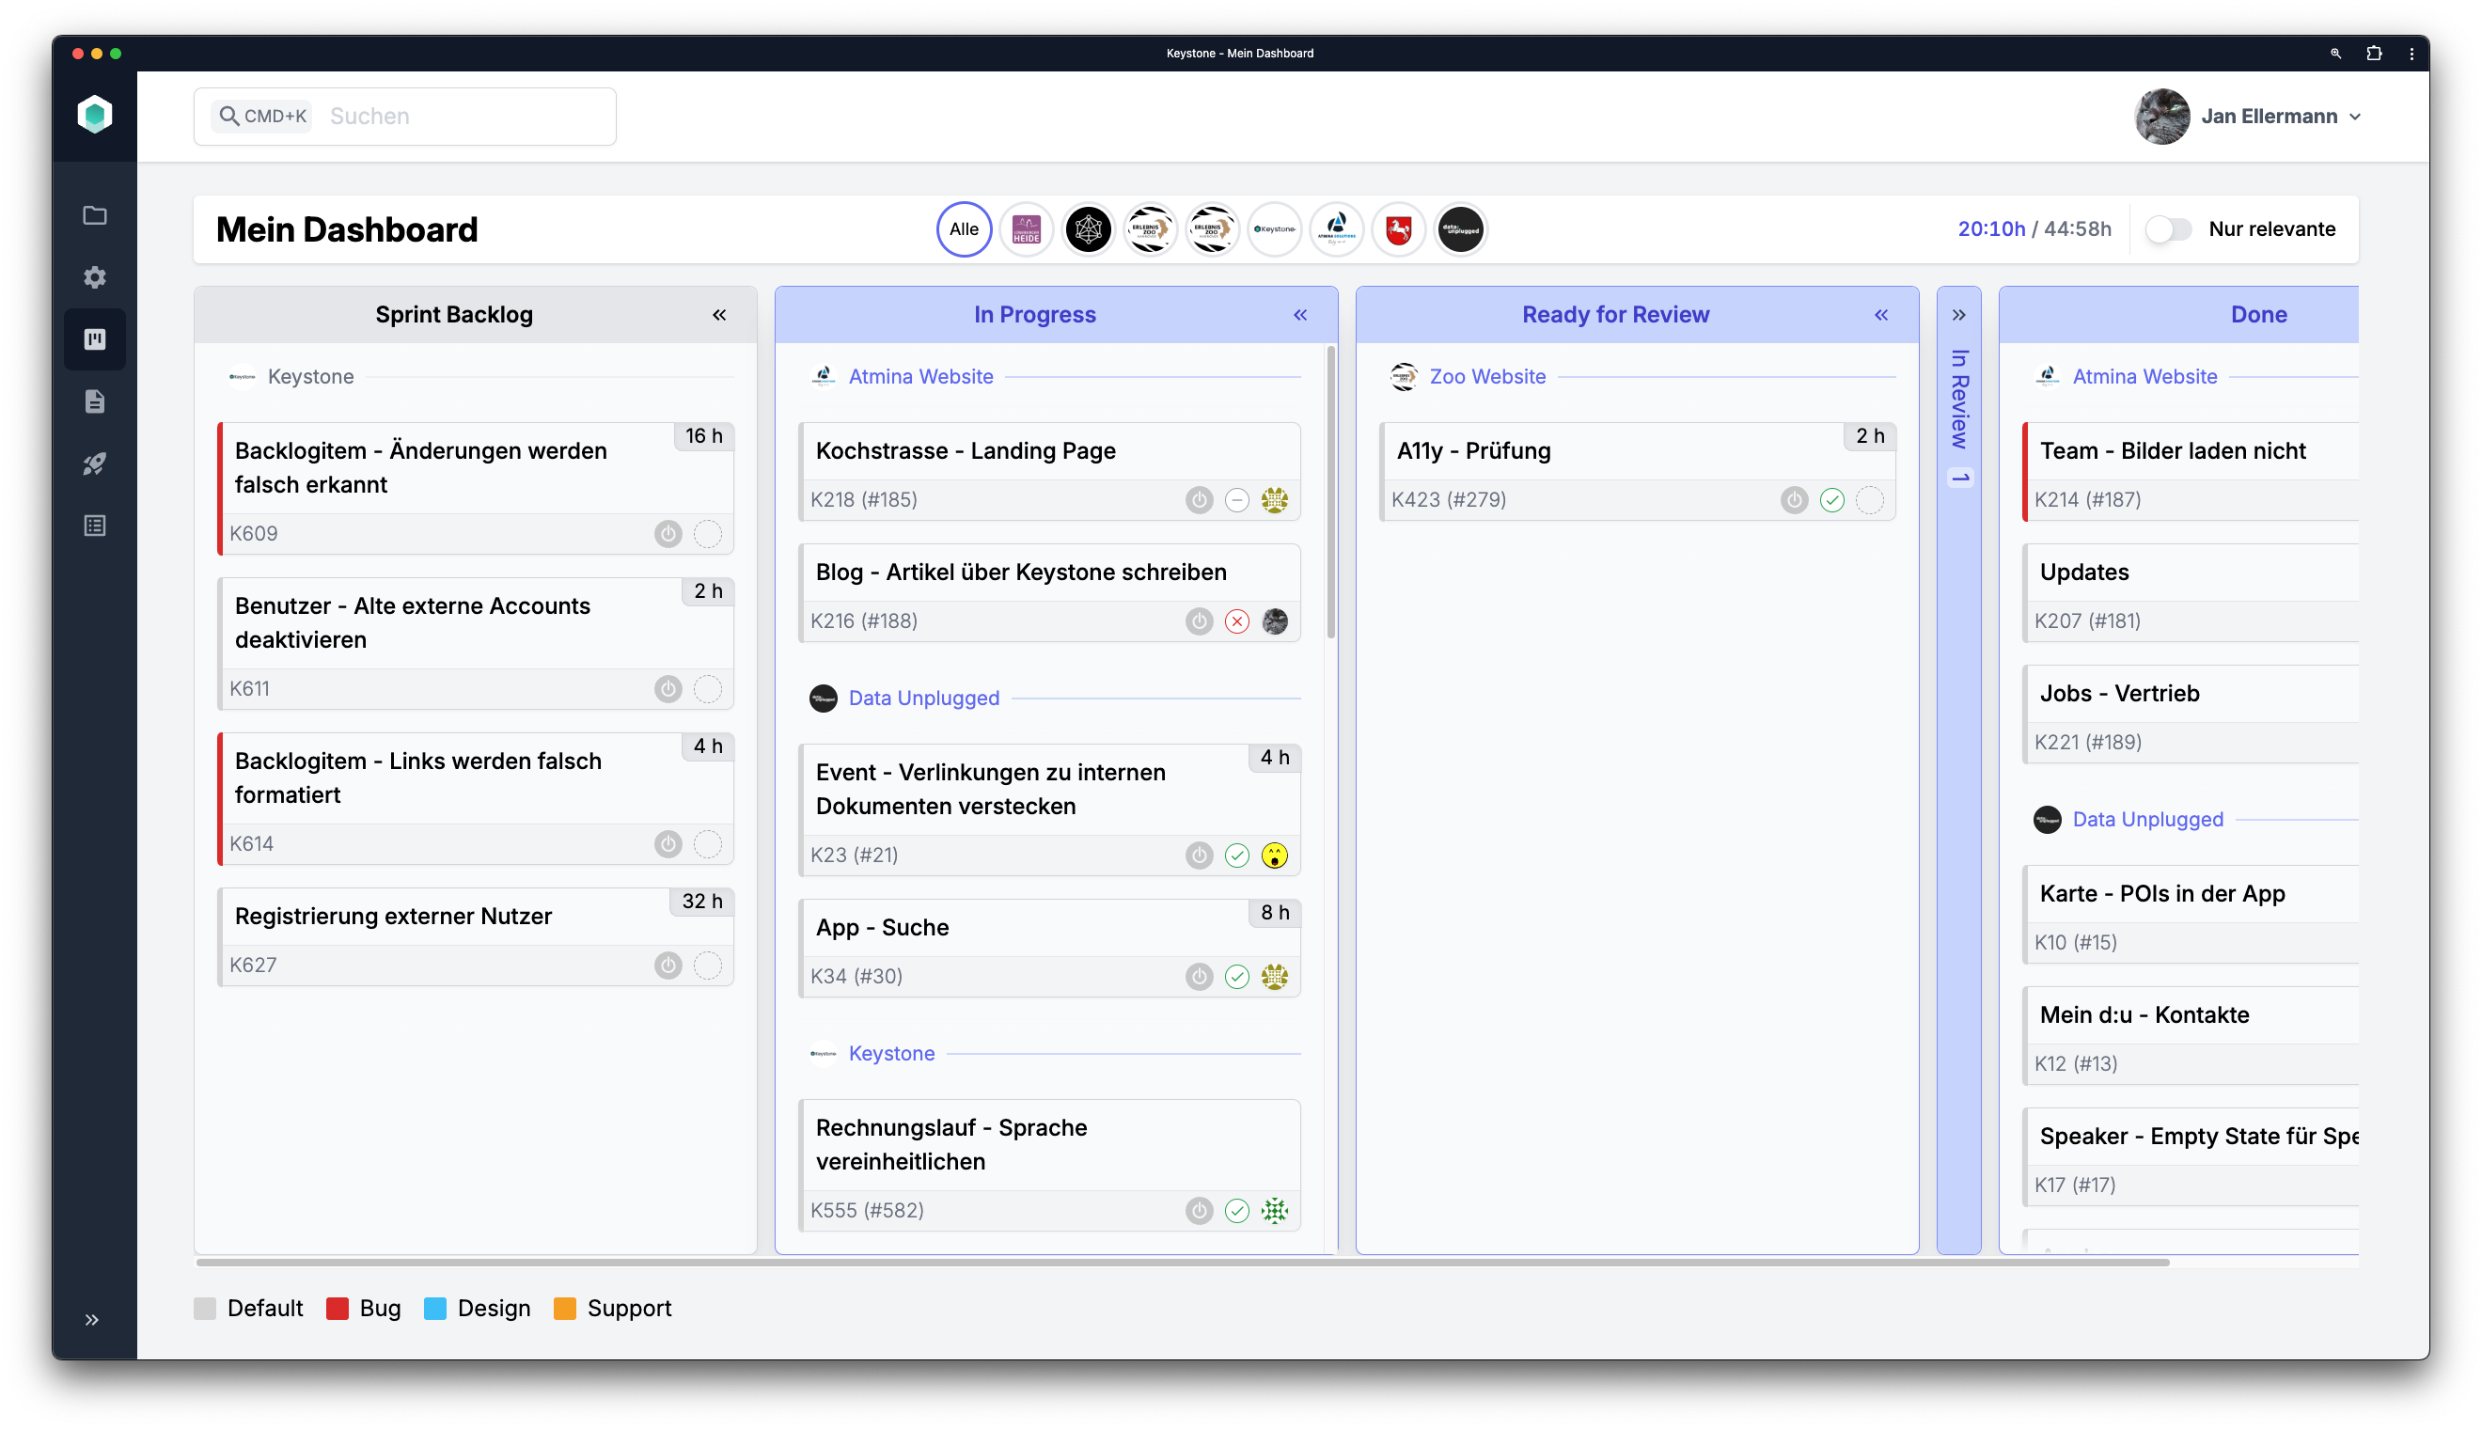Click the sidebar dashboard icon

94,339
